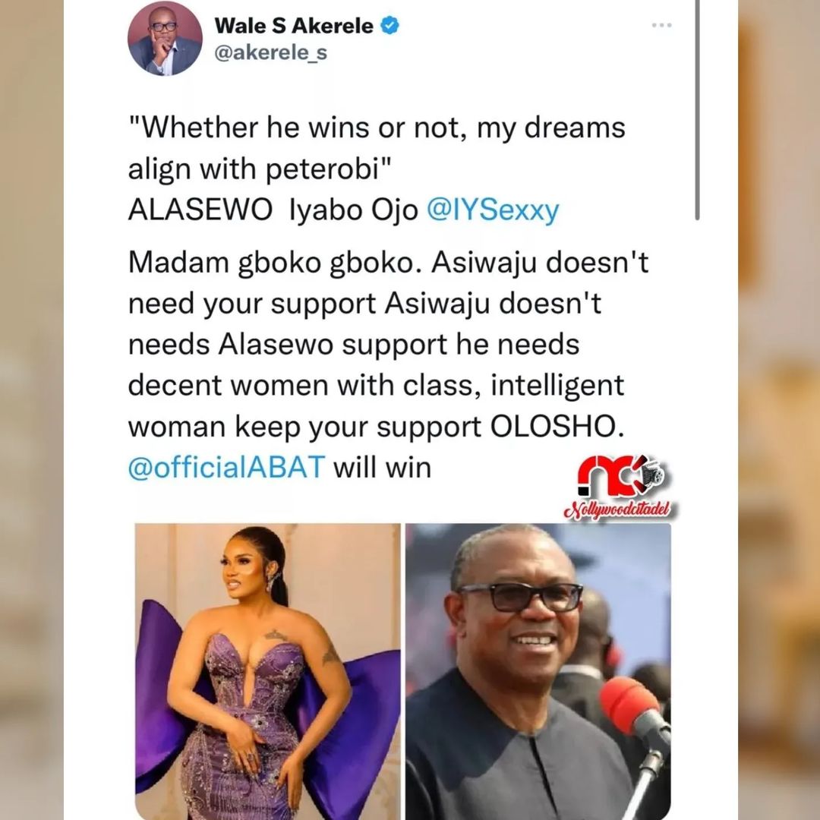
Task: Open the @IYSexxy mention link
Action: click(494, 211)
